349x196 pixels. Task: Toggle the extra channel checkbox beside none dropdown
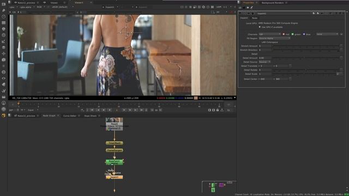click(341, 34)
